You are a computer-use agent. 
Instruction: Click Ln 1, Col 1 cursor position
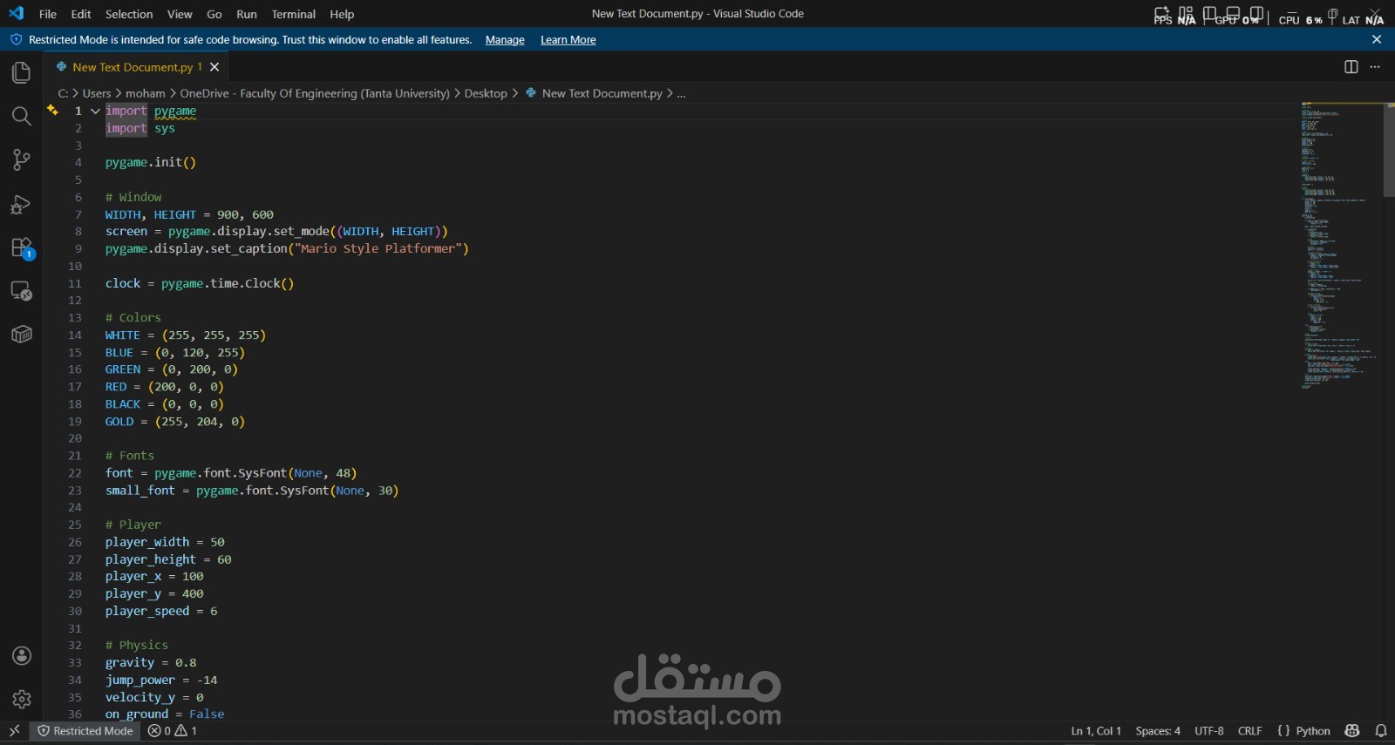point(1096,731)
